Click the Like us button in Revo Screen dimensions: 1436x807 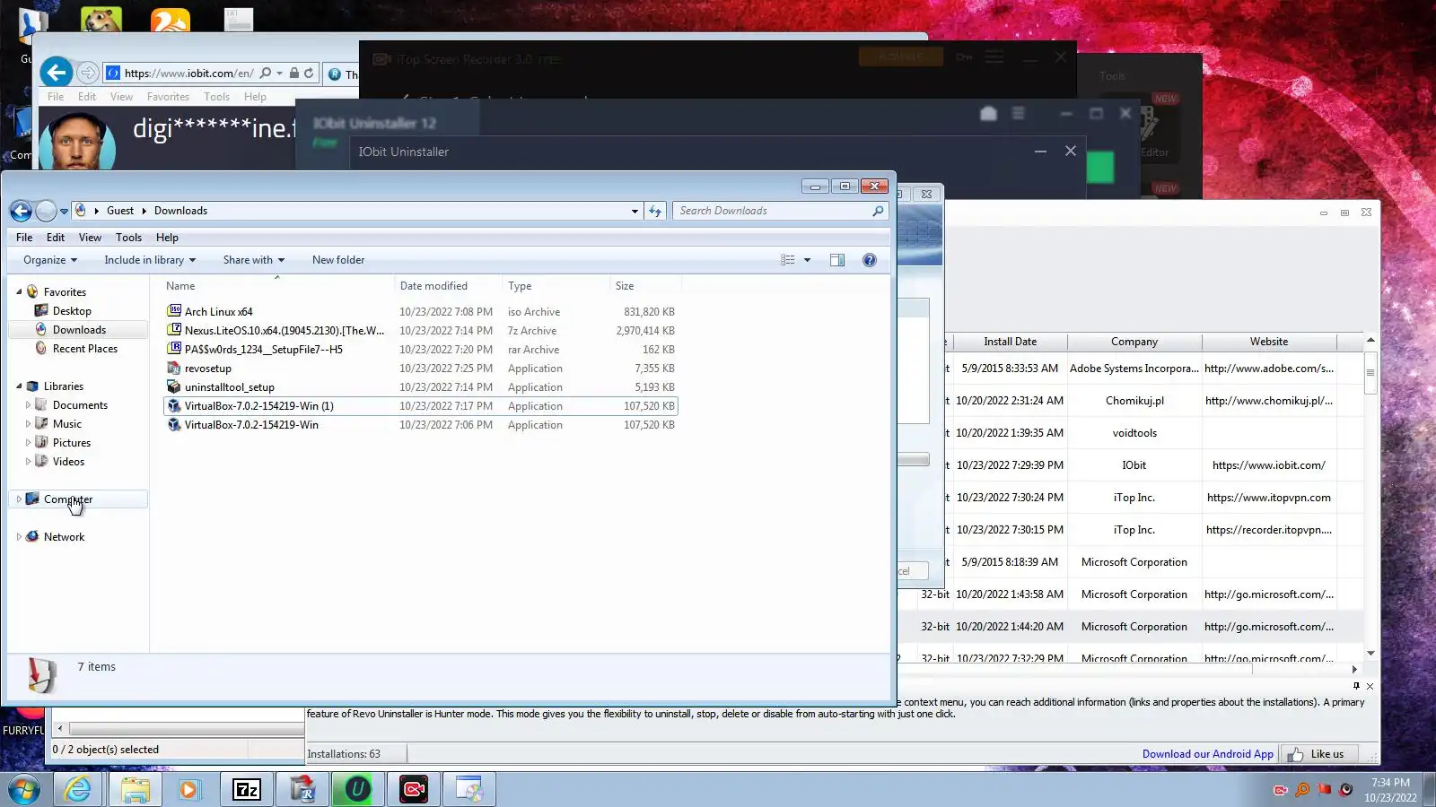coord(1319,754)
